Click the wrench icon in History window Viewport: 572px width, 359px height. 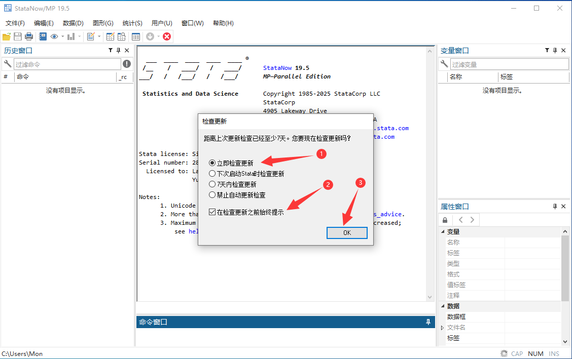(x=7, y=64)
